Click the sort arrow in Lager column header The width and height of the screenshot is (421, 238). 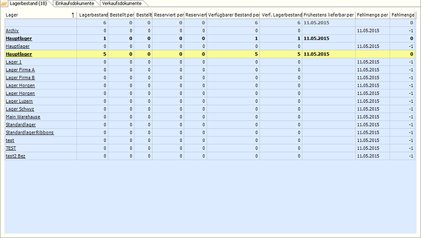pyautogui.click(x=73, y=15)
